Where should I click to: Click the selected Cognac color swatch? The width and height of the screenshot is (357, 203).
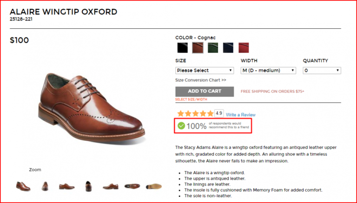(198, 47)
